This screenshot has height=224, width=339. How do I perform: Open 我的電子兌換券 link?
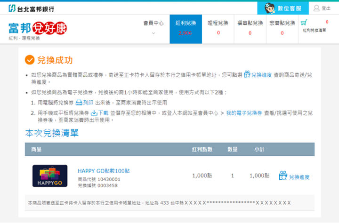pyautogui.click(x=244, y=113)
